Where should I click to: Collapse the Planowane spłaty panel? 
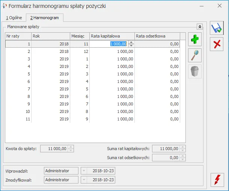[200, 27]
